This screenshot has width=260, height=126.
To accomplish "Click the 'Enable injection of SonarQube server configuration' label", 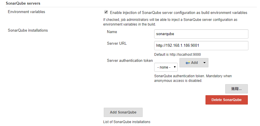I will (179, 12).
